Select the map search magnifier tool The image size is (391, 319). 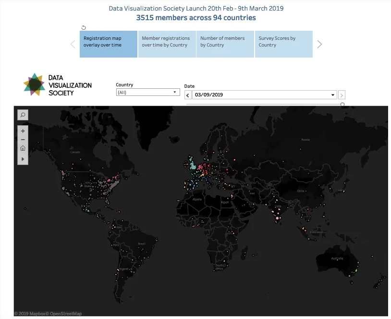tap(22, 115)
